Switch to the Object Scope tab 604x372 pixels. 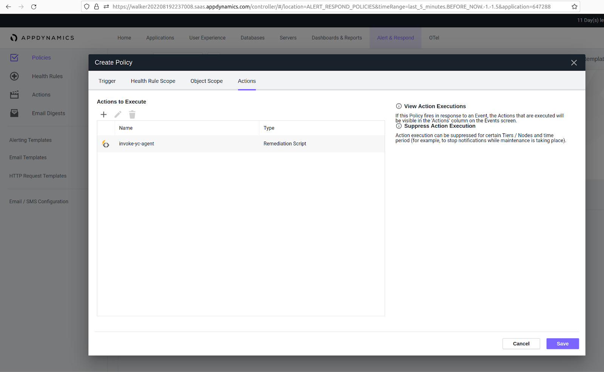[x=206, y=81]
